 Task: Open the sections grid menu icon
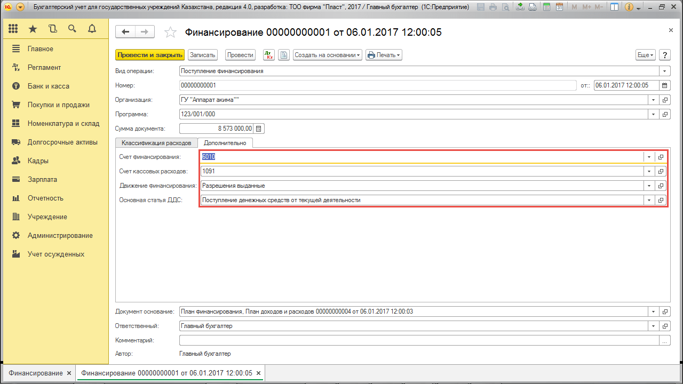click(x=13, y=29)
